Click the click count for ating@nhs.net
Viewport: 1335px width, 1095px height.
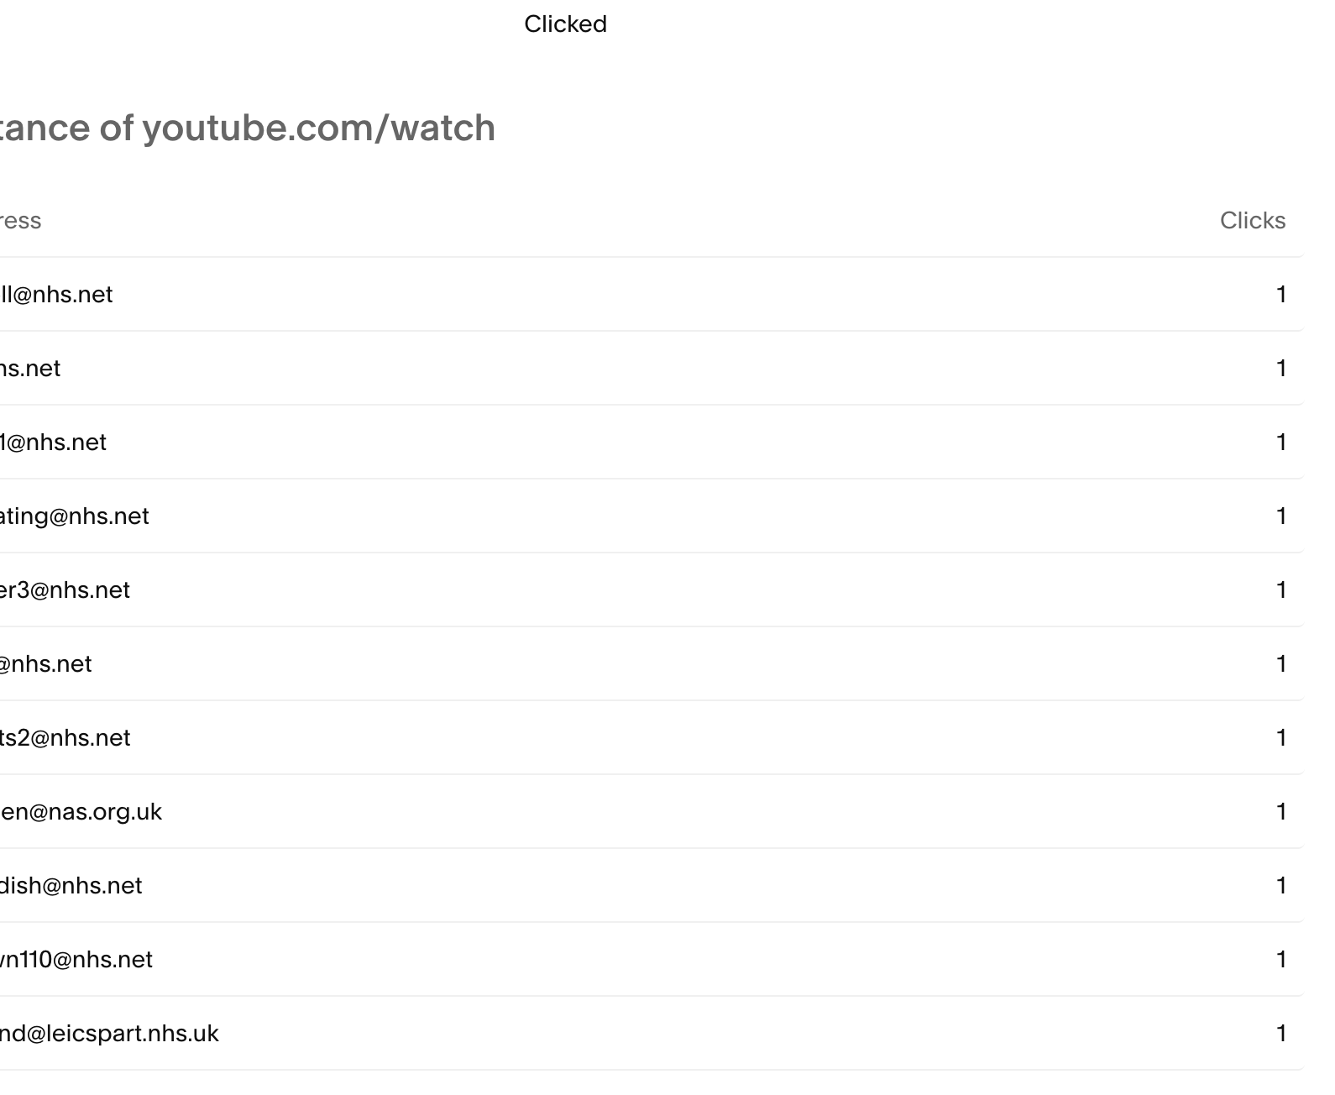(x=1281, y=516)
